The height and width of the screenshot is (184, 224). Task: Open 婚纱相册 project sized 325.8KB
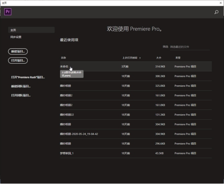pos(65,86)
